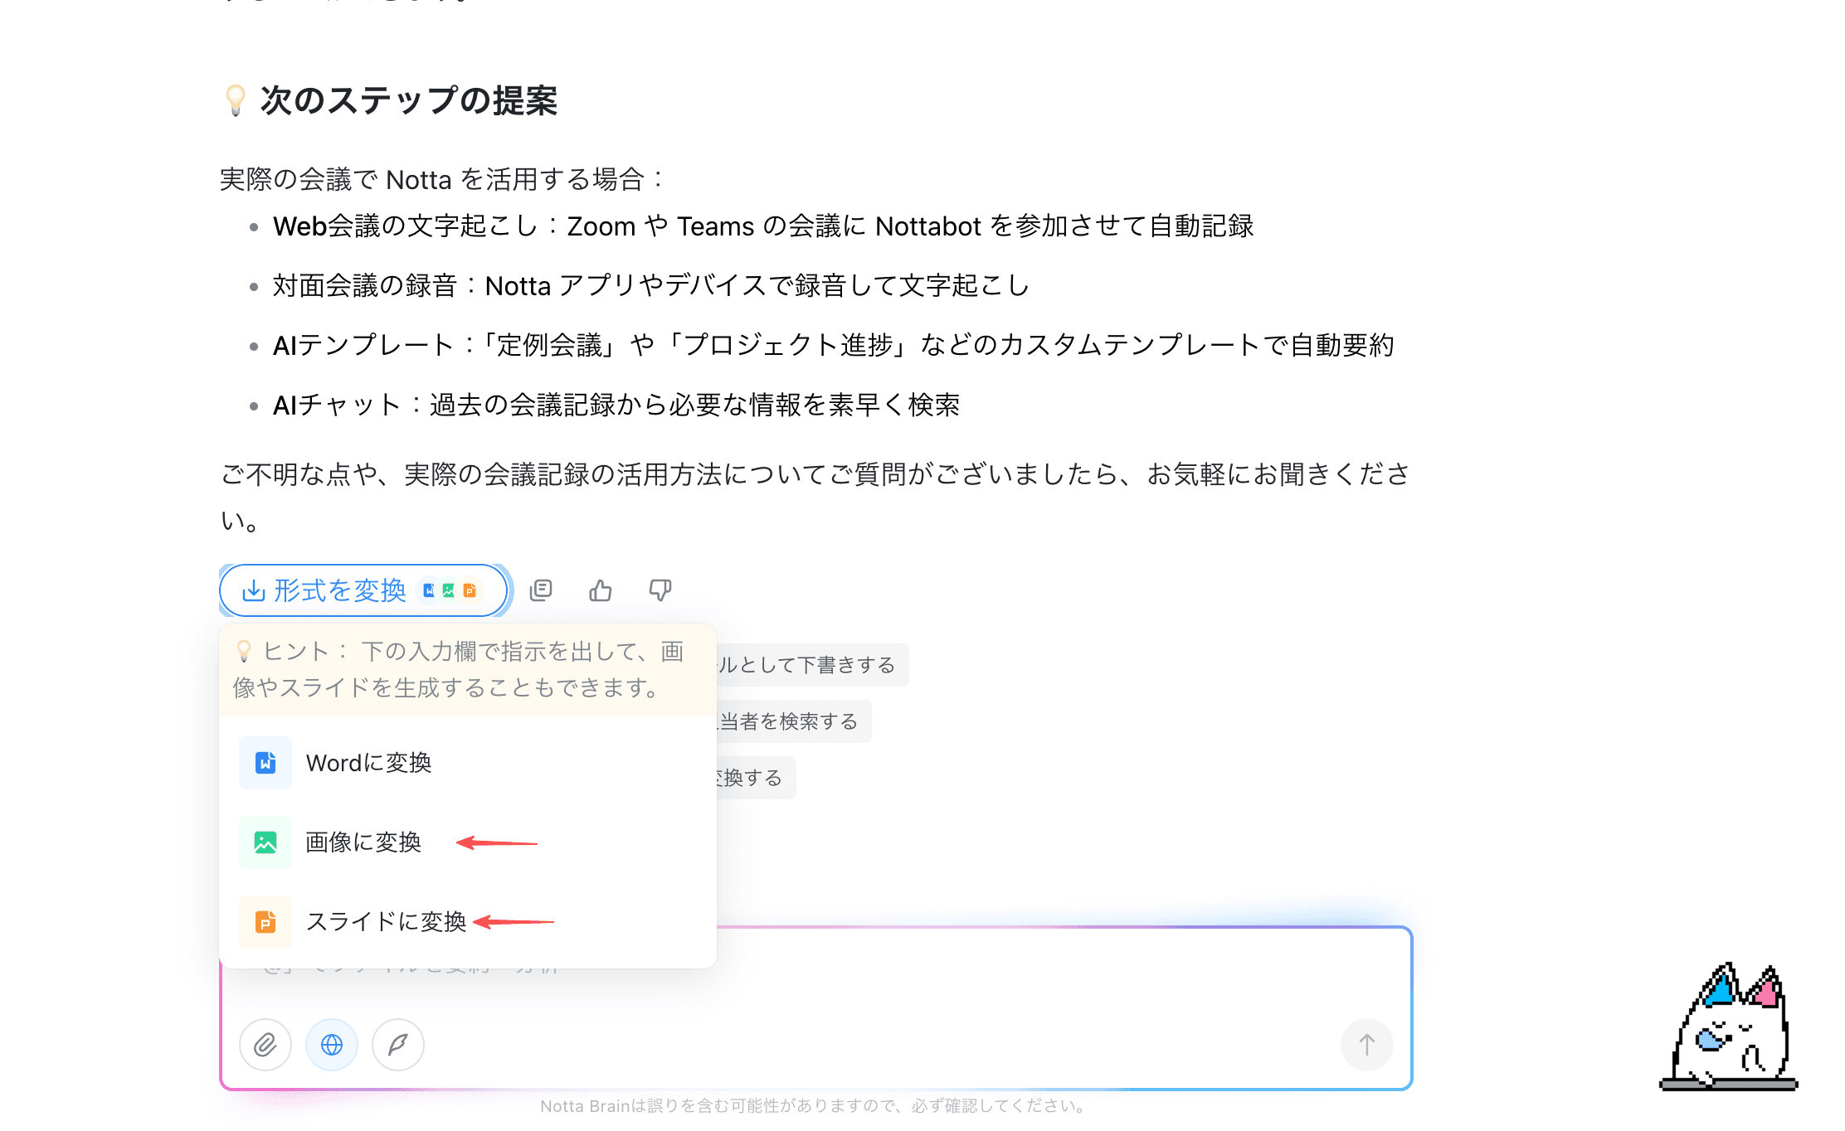This screenshot has width=1845, height=1131.
Task: Click the up arrow send button
Action: pos(1366,1045)
